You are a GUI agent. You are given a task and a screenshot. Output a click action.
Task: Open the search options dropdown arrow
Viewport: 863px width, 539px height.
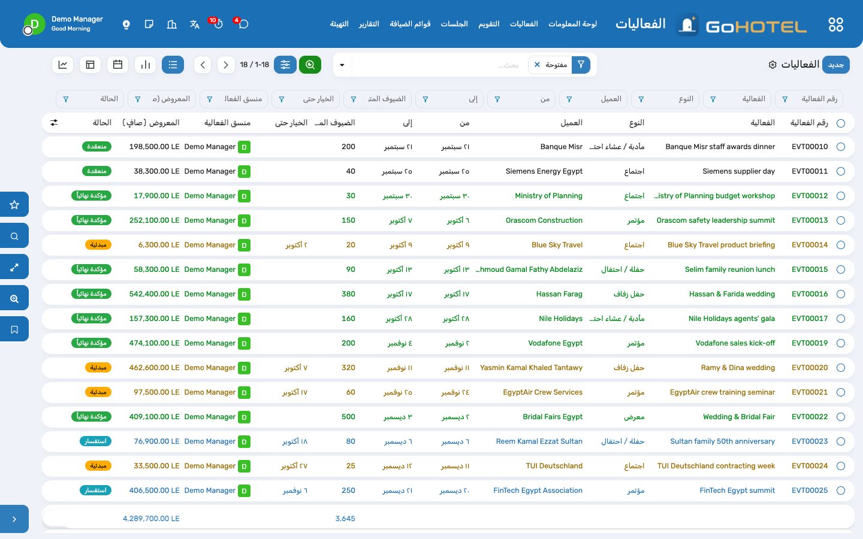point(342,65)
